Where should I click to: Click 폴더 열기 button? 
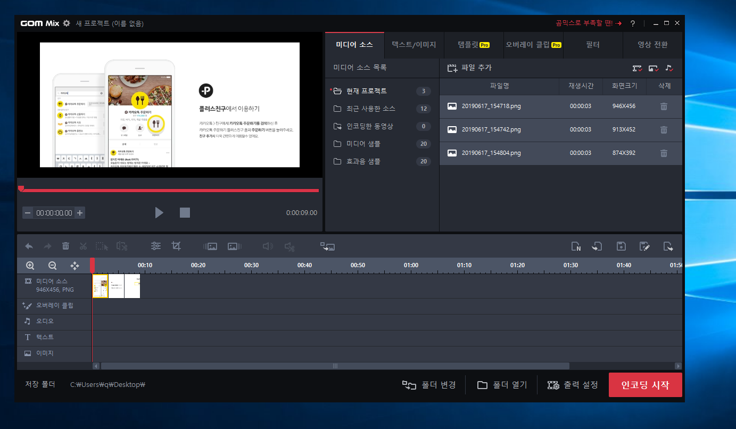[x=502, y=385]
